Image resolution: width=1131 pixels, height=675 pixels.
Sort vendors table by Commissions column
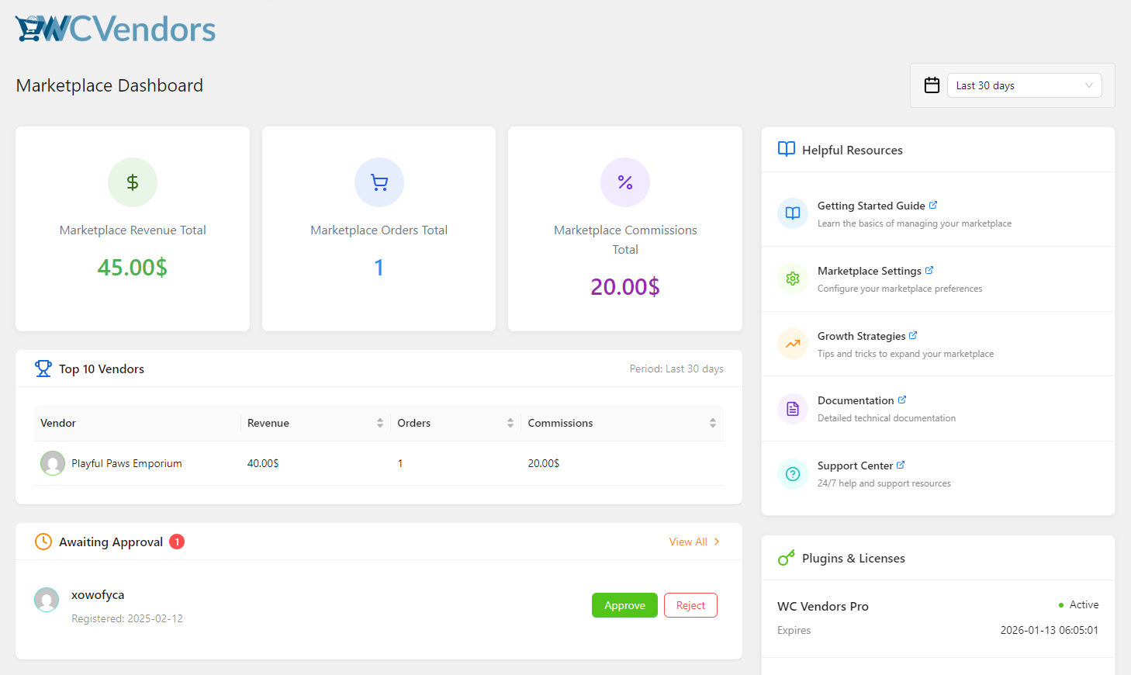pos(712,423)
